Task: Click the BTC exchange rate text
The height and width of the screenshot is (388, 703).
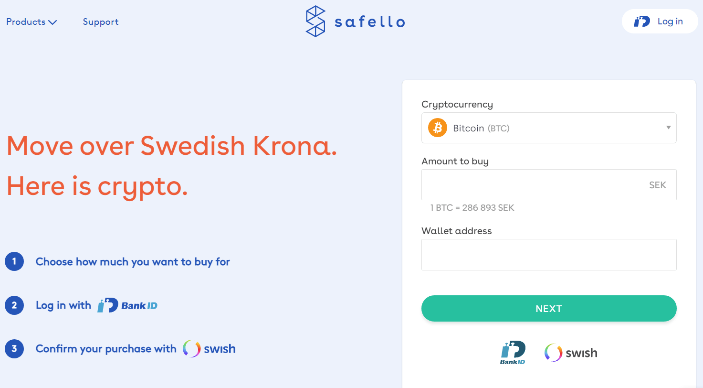Action: pyautogui.click(x=472, y=208)
